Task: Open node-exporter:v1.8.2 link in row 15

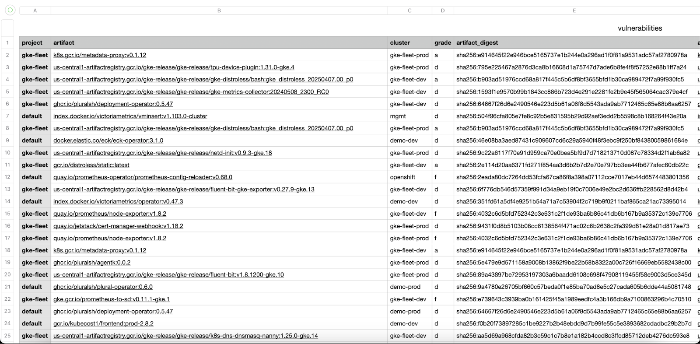Action: tap(110, 214)
